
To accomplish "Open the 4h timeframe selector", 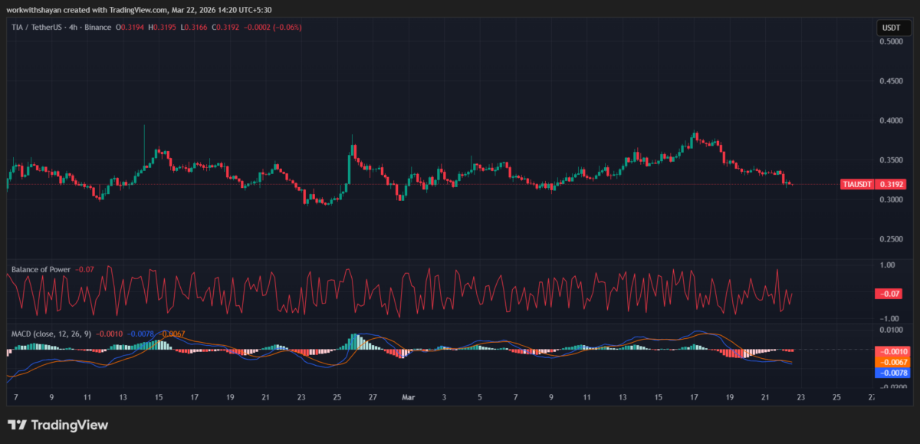I will (x=74, y=27).
